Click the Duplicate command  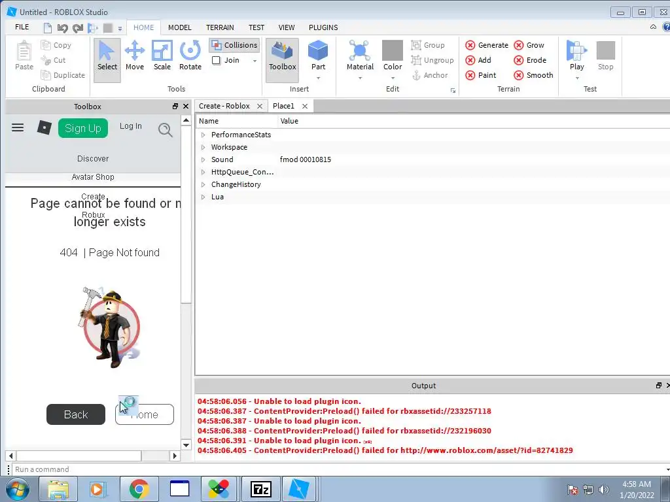(x=63, y=75)
